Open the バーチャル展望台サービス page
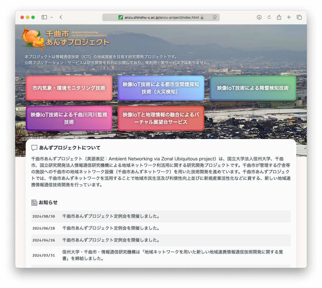The height and width of the screenshot is (288, 322). pos(161,118)
